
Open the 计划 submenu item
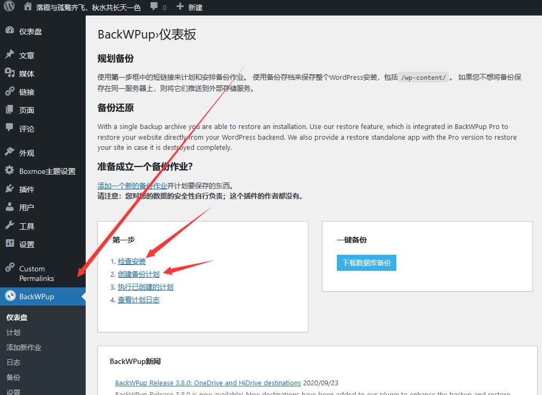13,332
